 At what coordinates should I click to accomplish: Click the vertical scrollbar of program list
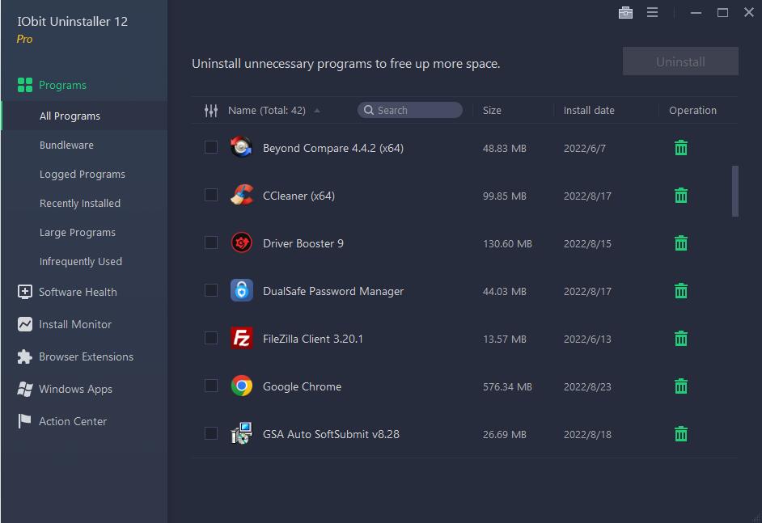click(x=734, y=192)
